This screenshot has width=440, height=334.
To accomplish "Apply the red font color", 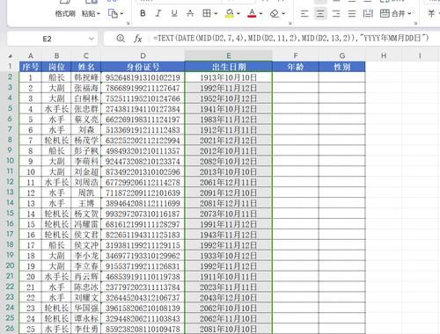I will [x=252, y=13].
